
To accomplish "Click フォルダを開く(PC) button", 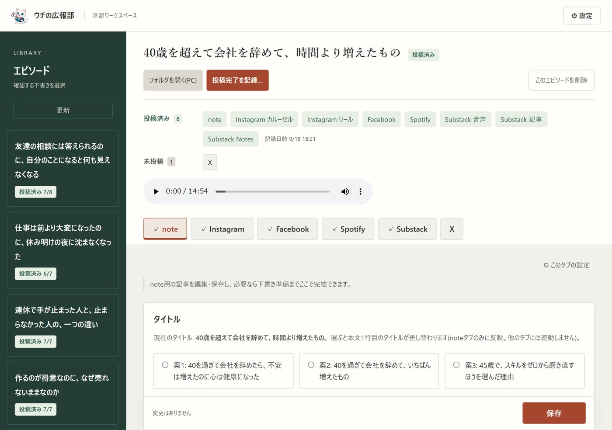I will [173, 80].
